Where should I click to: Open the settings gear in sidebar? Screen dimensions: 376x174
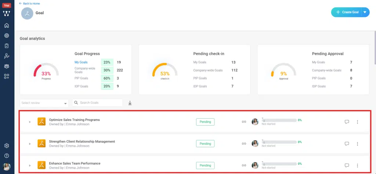click(7, 145)
